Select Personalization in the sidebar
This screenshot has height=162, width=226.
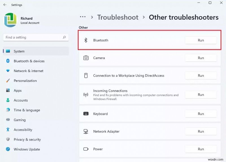click(25, 81)
